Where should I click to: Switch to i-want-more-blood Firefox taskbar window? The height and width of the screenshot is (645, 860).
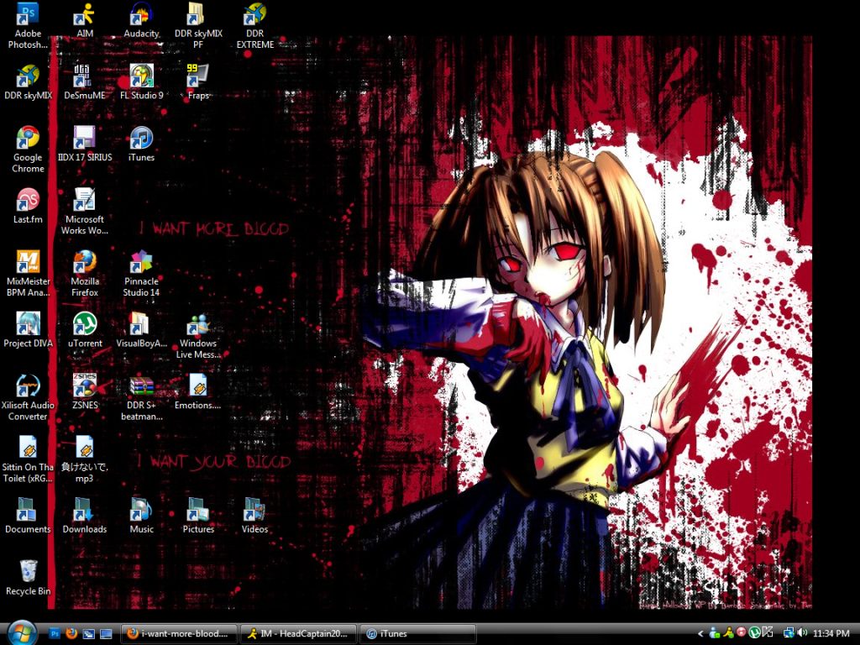[179, 634]
